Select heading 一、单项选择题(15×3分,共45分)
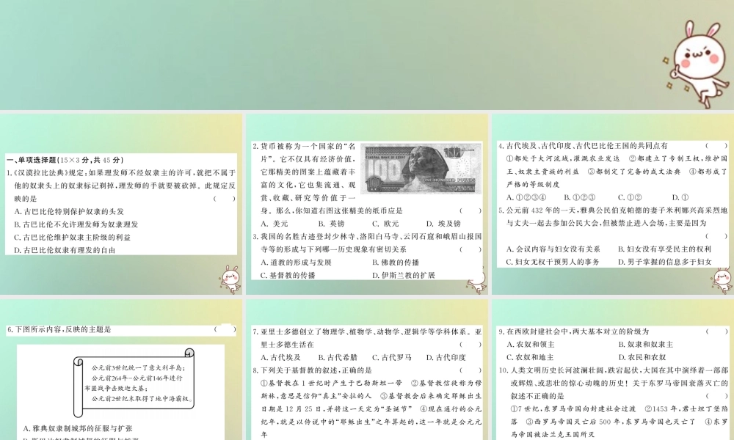Viewport: 734px width, 440px height. [65, 160]
